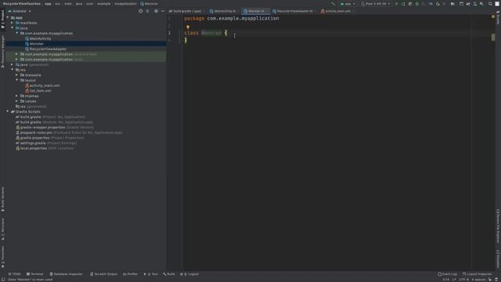Switch to build.gradle (:app) tab

[x=186, y=11]
